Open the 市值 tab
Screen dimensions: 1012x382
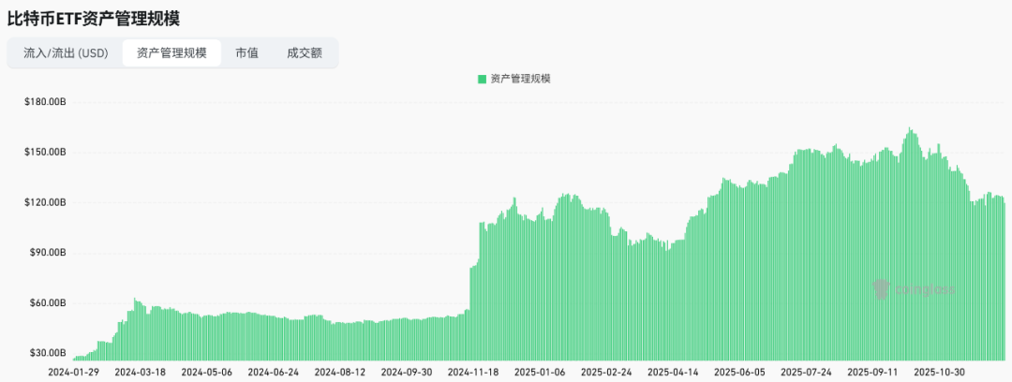(x=247, y=53)
